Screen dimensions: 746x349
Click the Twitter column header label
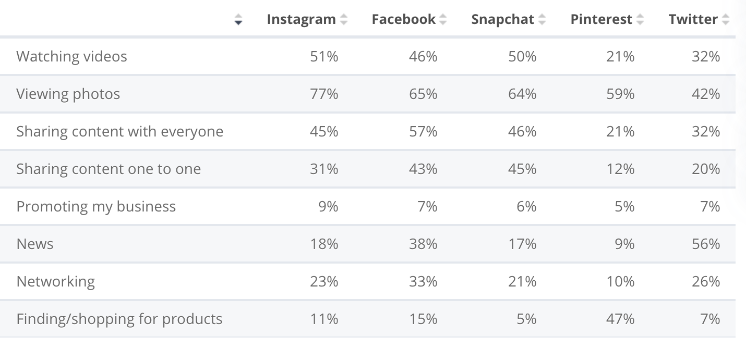693,20
